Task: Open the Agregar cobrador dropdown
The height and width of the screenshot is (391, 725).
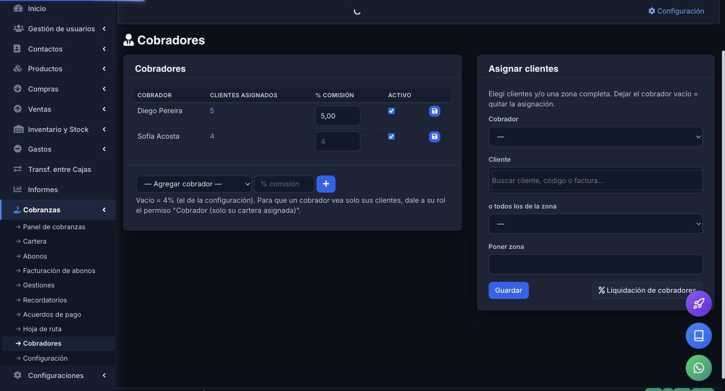Action: (194, 184)
